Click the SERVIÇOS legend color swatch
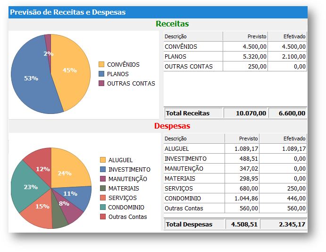 (x=102, y=198)
